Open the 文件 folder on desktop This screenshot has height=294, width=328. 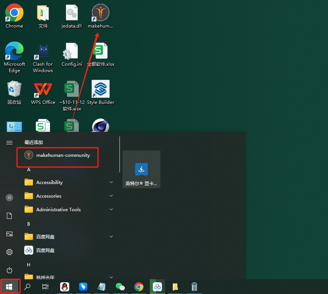tap(43, 16)
